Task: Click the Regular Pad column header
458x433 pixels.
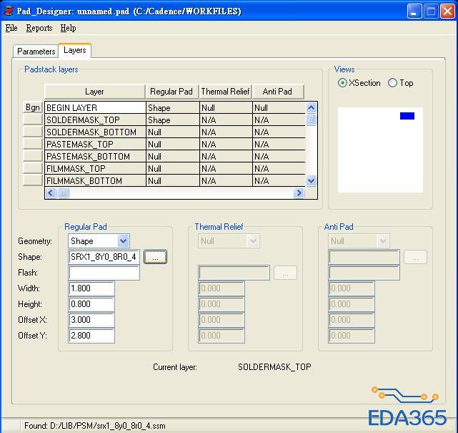Action: pyautogui.click(x=171, y=92)
